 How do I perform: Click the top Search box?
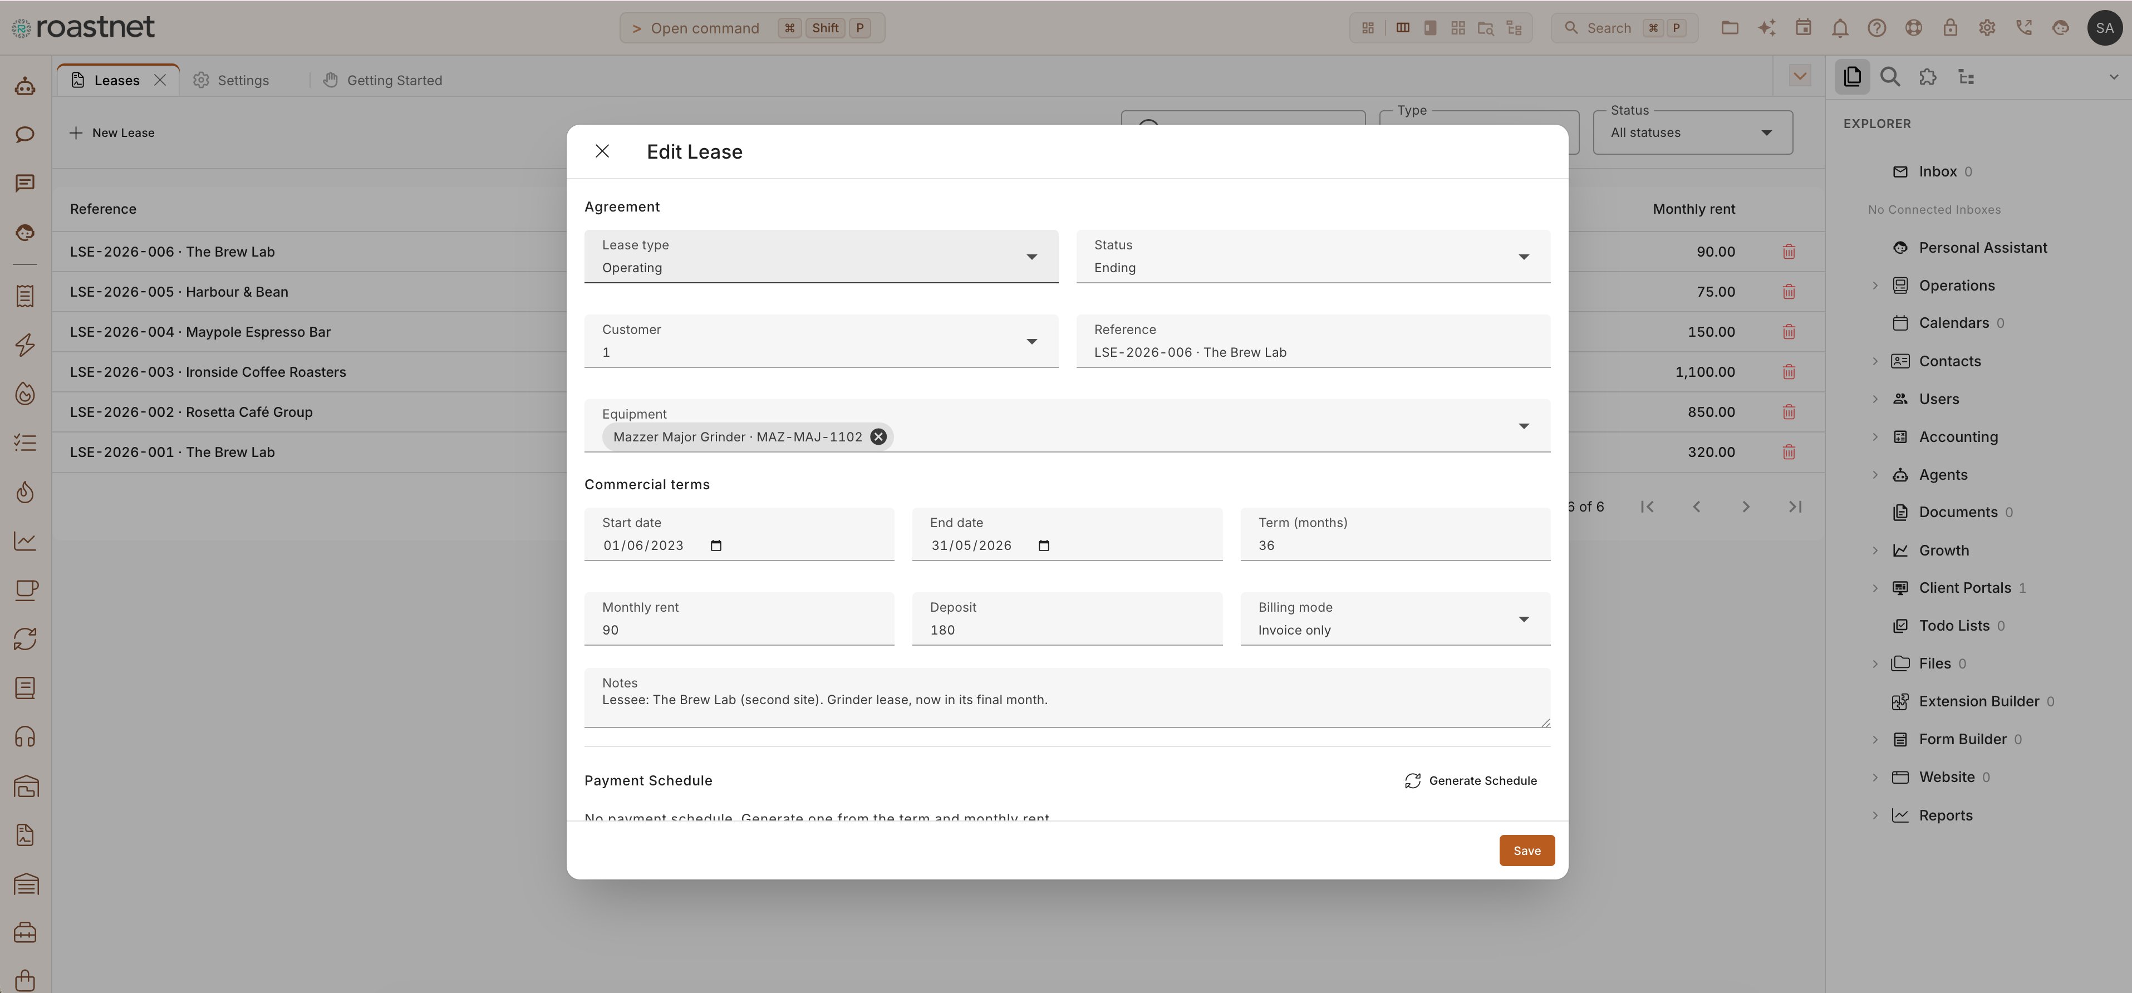(1624, 28)
